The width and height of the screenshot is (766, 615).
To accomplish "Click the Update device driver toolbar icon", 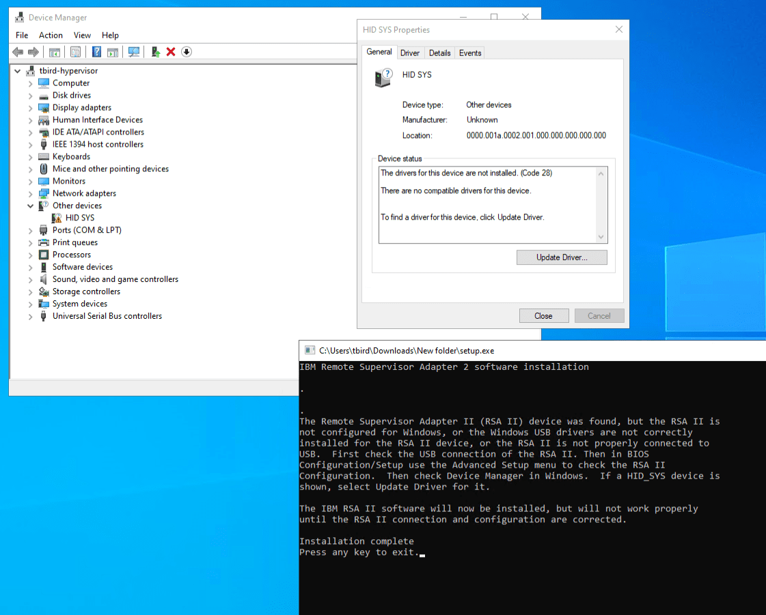I will (x=155, y=52).
